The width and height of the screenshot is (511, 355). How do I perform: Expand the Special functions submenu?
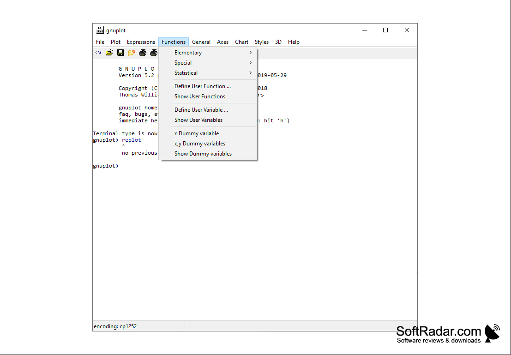coord(208,63)
